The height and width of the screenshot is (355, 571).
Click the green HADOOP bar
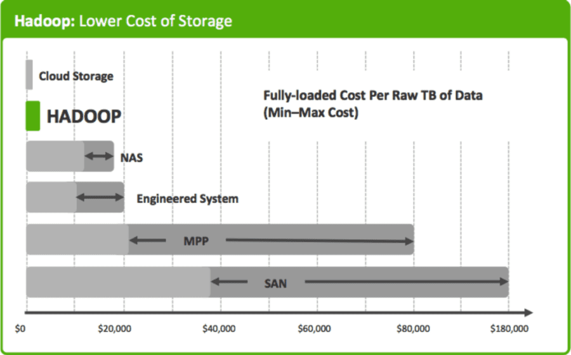pos(33,115)
